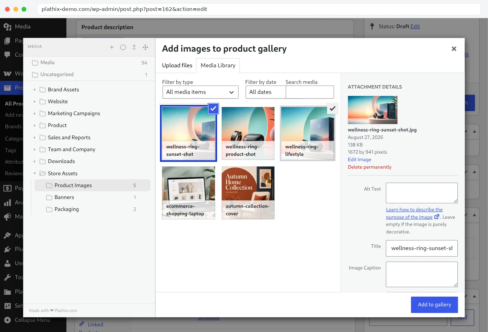This screenshot has height=332, width=488.
Task: Click the Plugins plug icon in sidebar
Action: pos(7,249)
